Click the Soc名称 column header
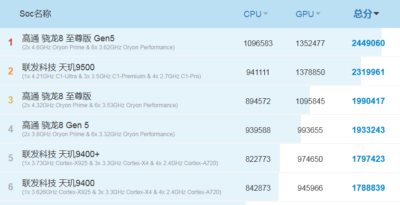 click(35, 13)
